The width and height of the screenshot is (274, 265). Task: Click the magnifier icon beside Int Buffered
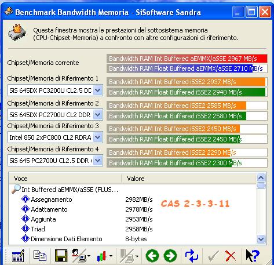pos(16,189)
